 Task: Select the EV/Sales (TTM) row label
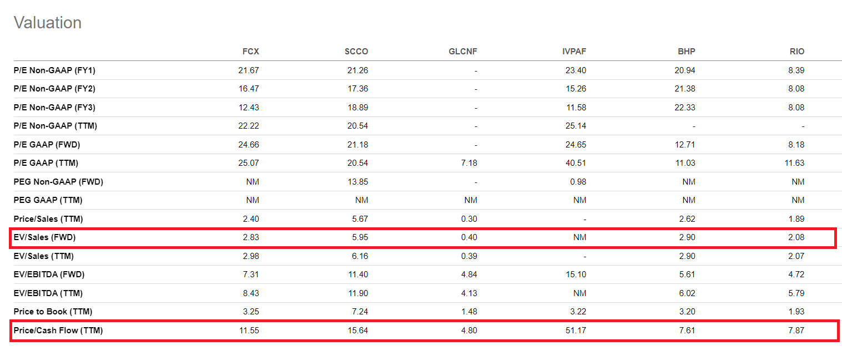tap(44, 256)
